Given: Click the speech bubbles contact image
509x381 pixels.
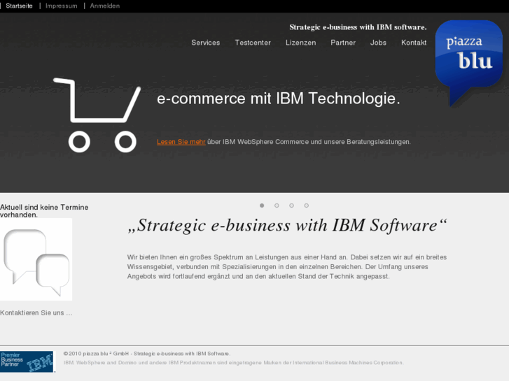Looking at the screenshot, I should click(36, 259).
